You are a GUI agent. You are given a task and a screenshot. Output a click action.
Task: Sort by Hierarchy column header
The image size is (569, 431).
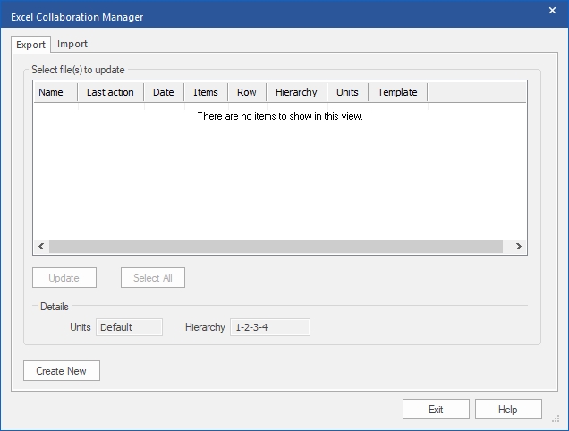coord(296,92)
